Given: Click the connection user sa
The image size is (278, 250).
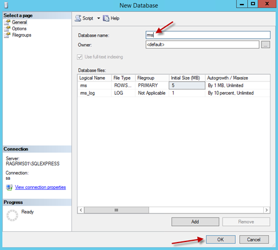Looking at the screenshot, I should tap(8, 178).
